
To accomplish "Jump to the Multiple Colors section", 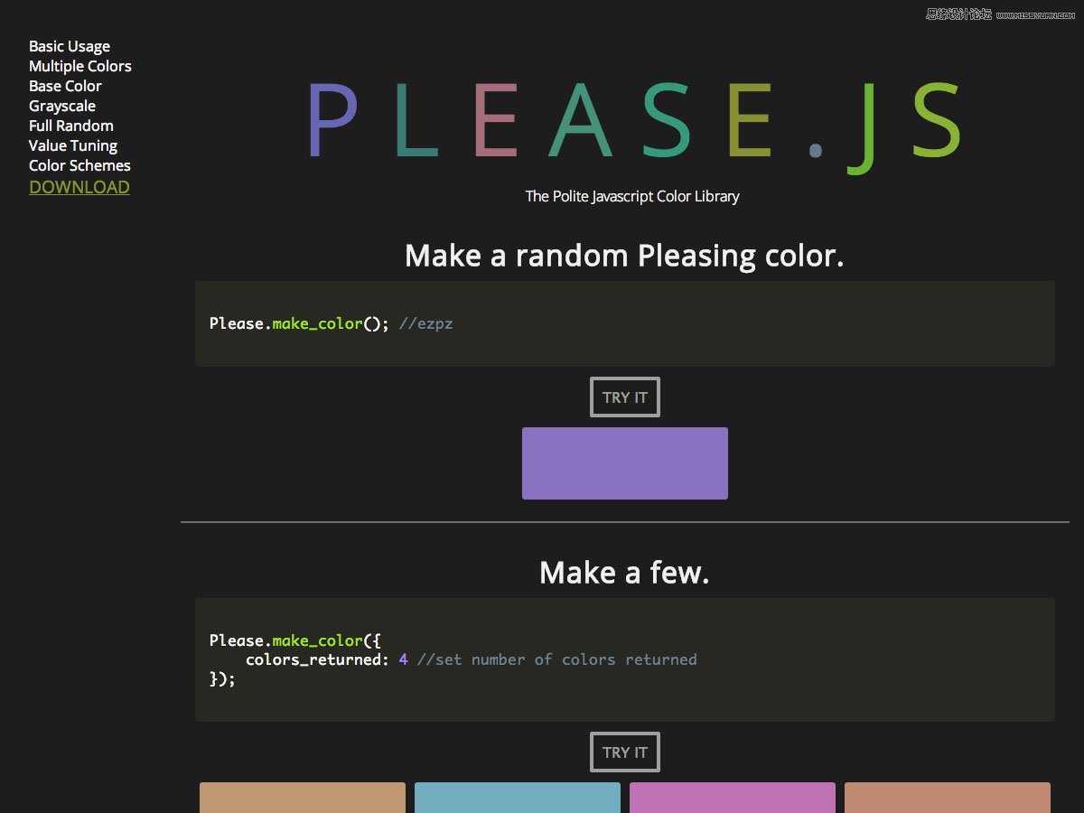I will [x=80, y=66].
